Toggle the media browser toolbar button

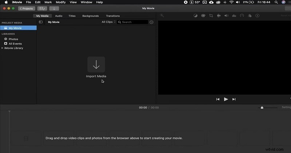(x=42, y=8)
